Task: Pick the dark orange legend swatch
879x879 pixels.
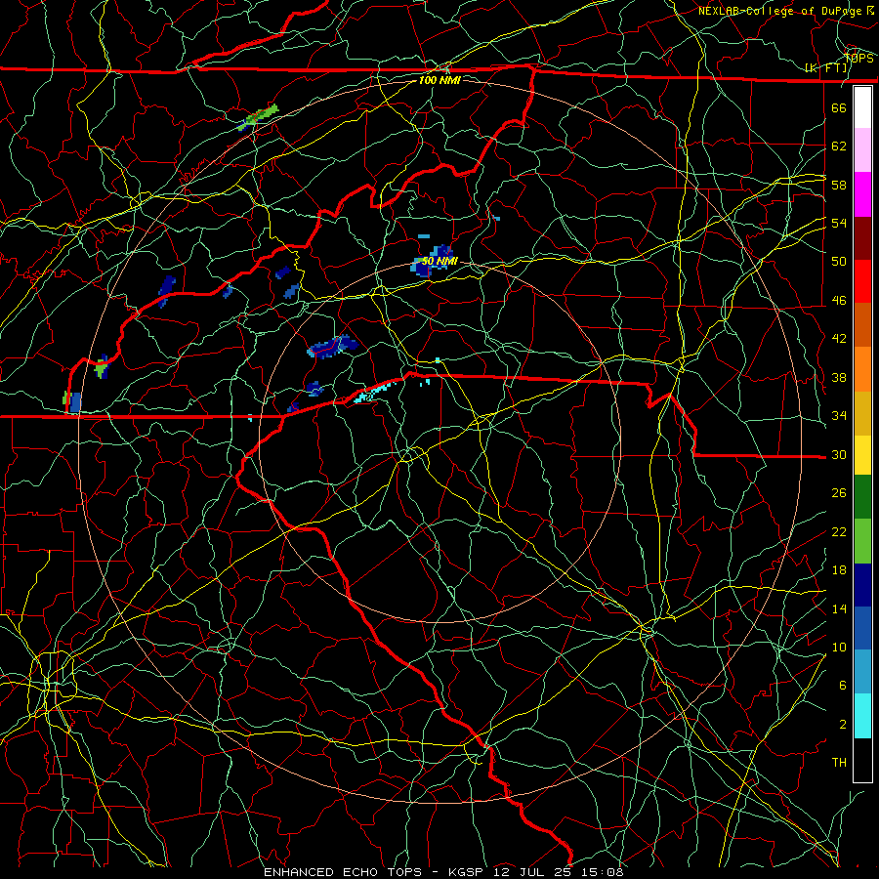Action: click(x=862, y=325)
